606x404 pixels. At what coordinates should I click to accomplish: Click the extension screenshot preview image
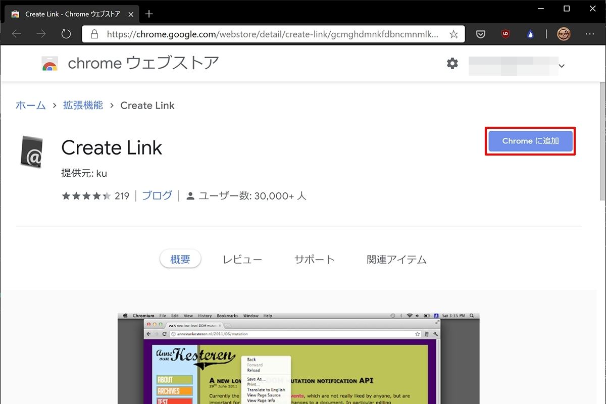click(x=298, y=358)
